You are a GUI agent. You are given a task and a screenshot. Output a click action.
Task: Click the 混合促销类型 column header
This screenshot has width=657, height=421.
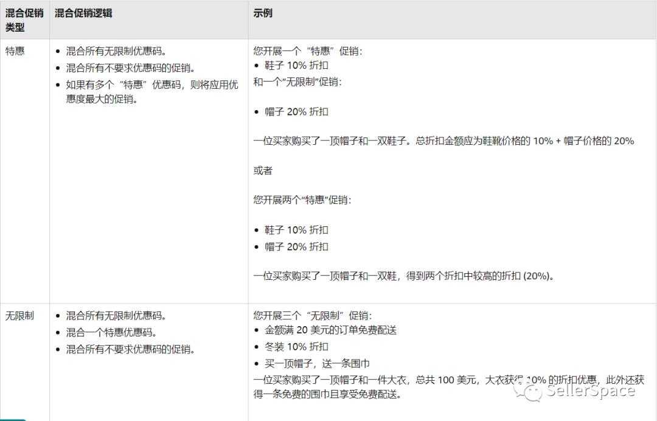[24, 19]
